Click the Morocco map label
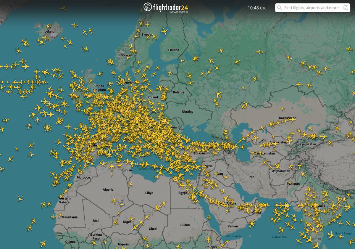This screenshot has height=249, width=355. point(83,177)
